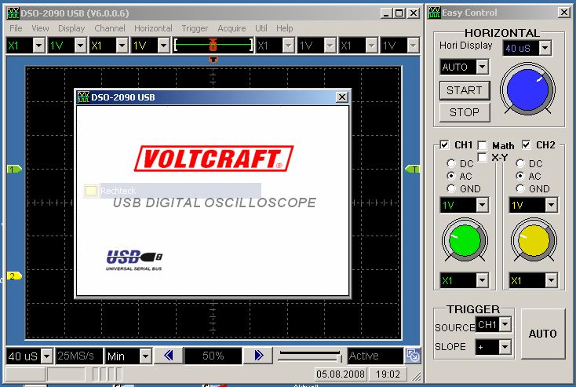
Task: Select DC coupling for CH2
Action: pos(520,163)
